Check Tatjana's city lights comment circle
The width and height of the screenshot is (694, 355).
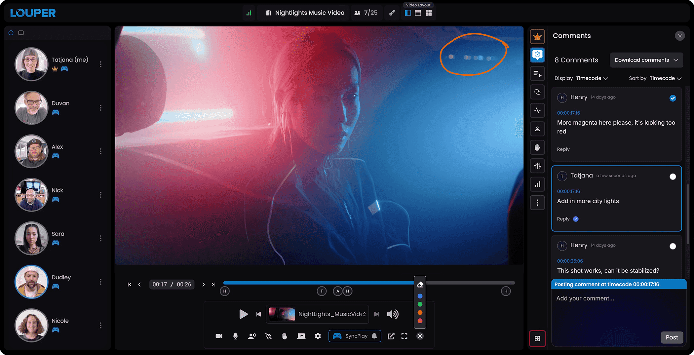(x=673, y=177)
